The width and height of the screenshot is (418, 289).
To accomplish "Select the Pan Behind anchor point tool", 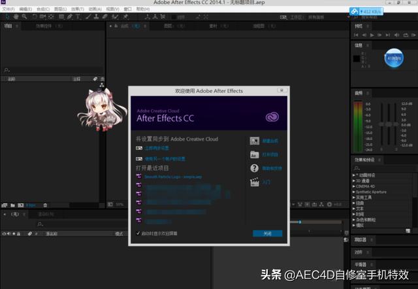I will tap(51, 17).
